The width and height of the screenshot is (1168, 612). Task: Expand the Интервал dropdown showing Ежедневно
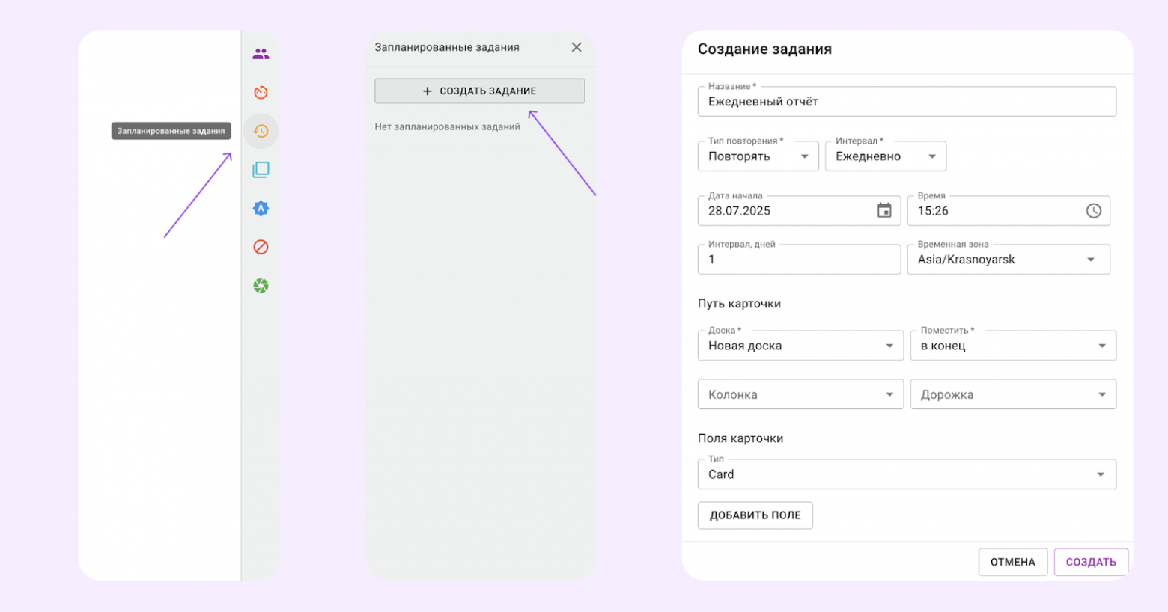932,156
